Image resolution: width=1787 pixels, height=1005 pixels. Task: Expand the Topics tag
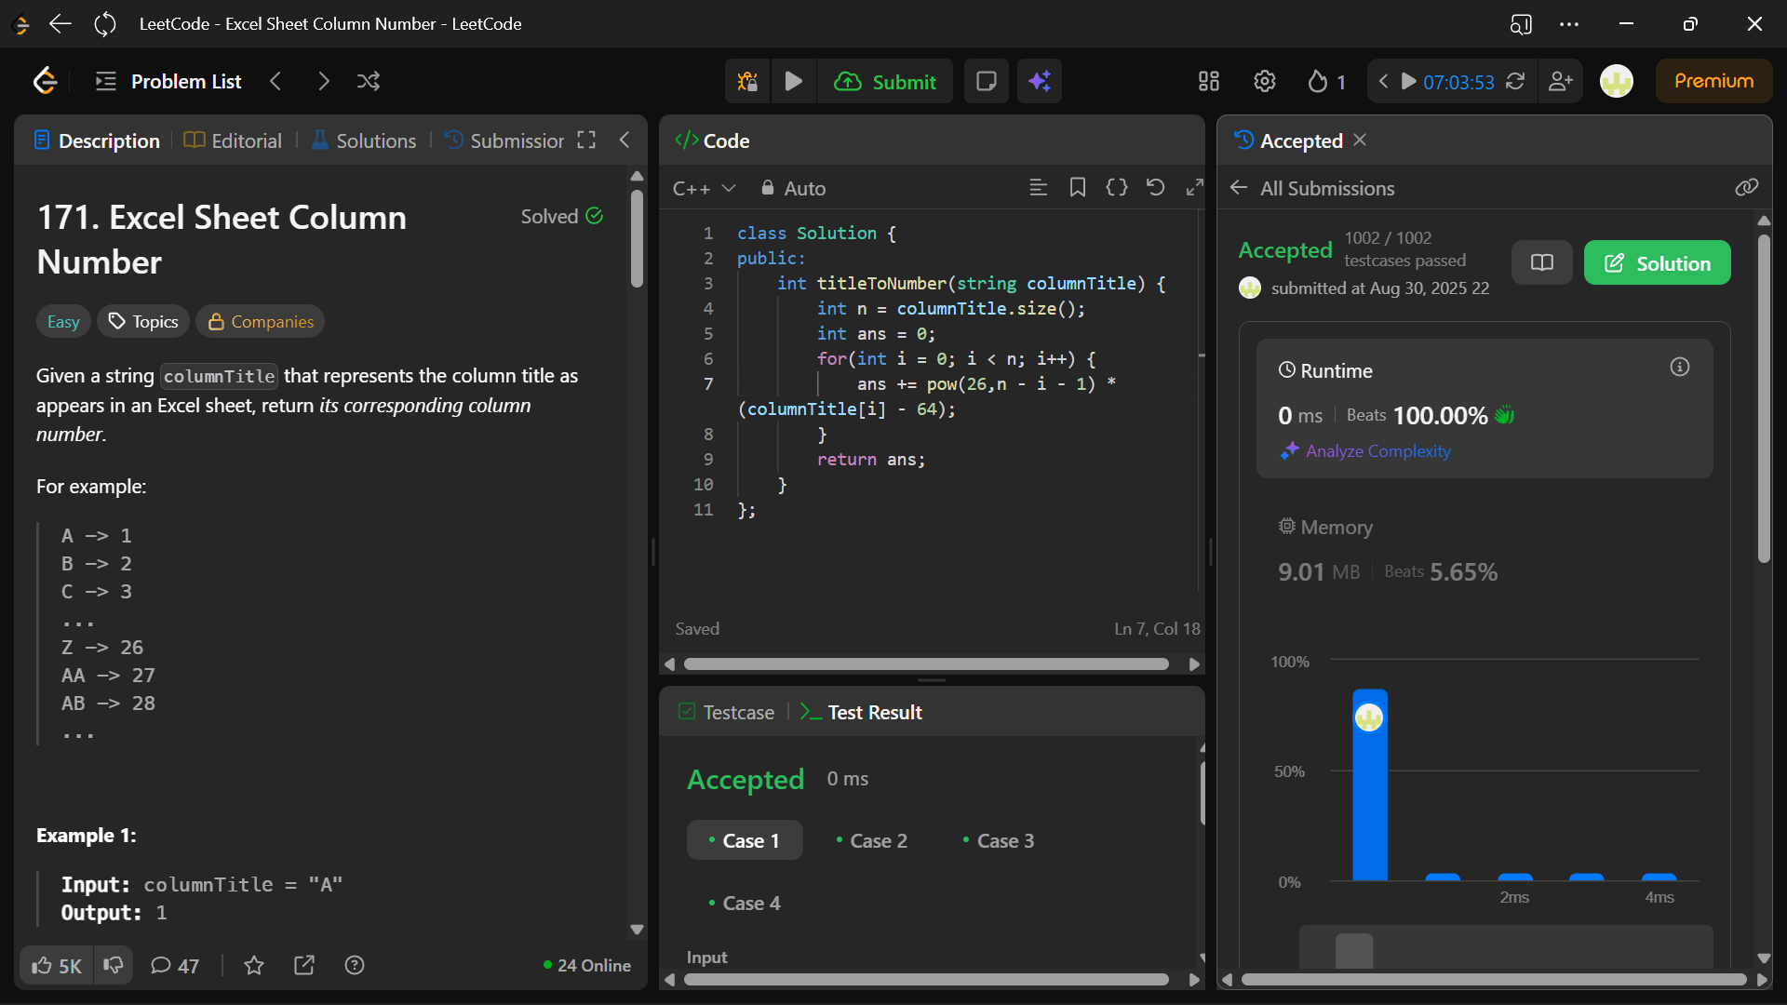point(143,322)
